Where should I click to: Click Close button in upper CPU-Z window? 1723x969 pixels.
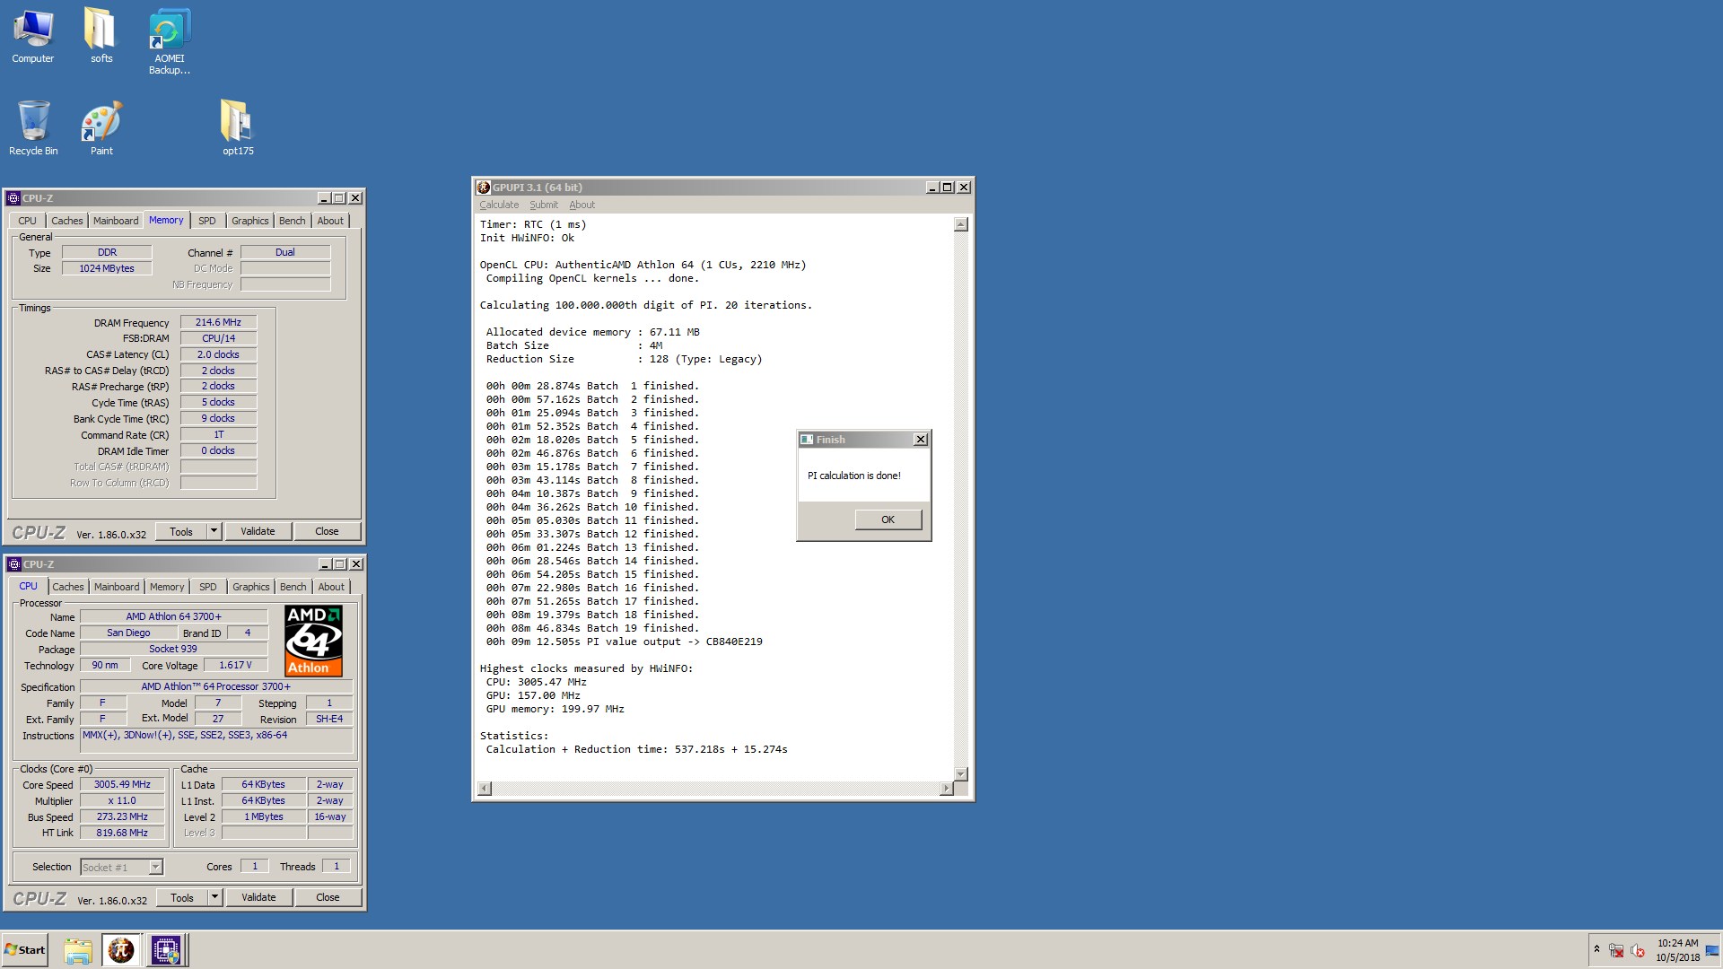[327, 531]
